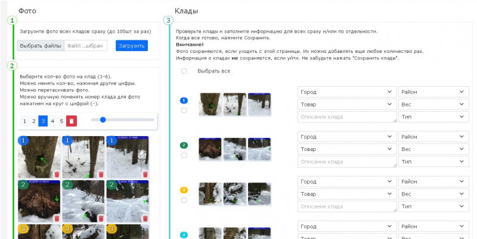This screenshot has height=239, width=477.
Task: Delete the first photo in green group 2
Action: point(57,218)
